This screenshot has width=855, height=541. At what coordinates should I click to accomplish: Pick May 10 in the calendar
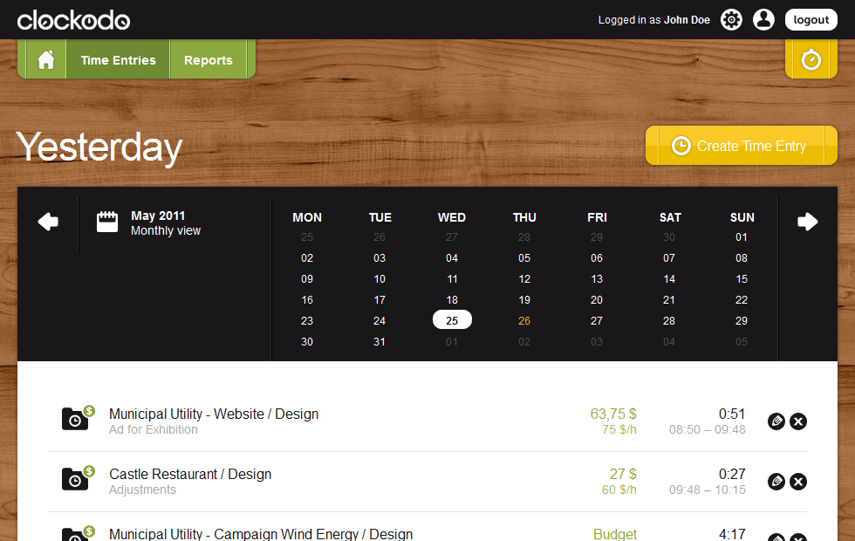pyautogui.click(x=380, y=279)
